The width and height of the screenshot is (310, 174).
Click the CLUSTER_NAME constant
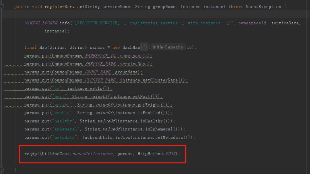click(x=100, y=80)
